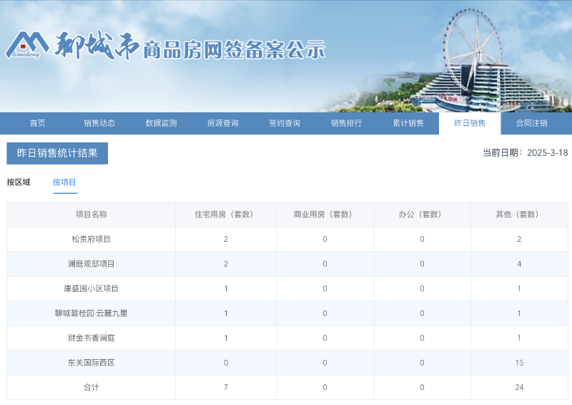572x405 pixels.
Task: Click the 合计 total row label
Action: coord(92,388)
